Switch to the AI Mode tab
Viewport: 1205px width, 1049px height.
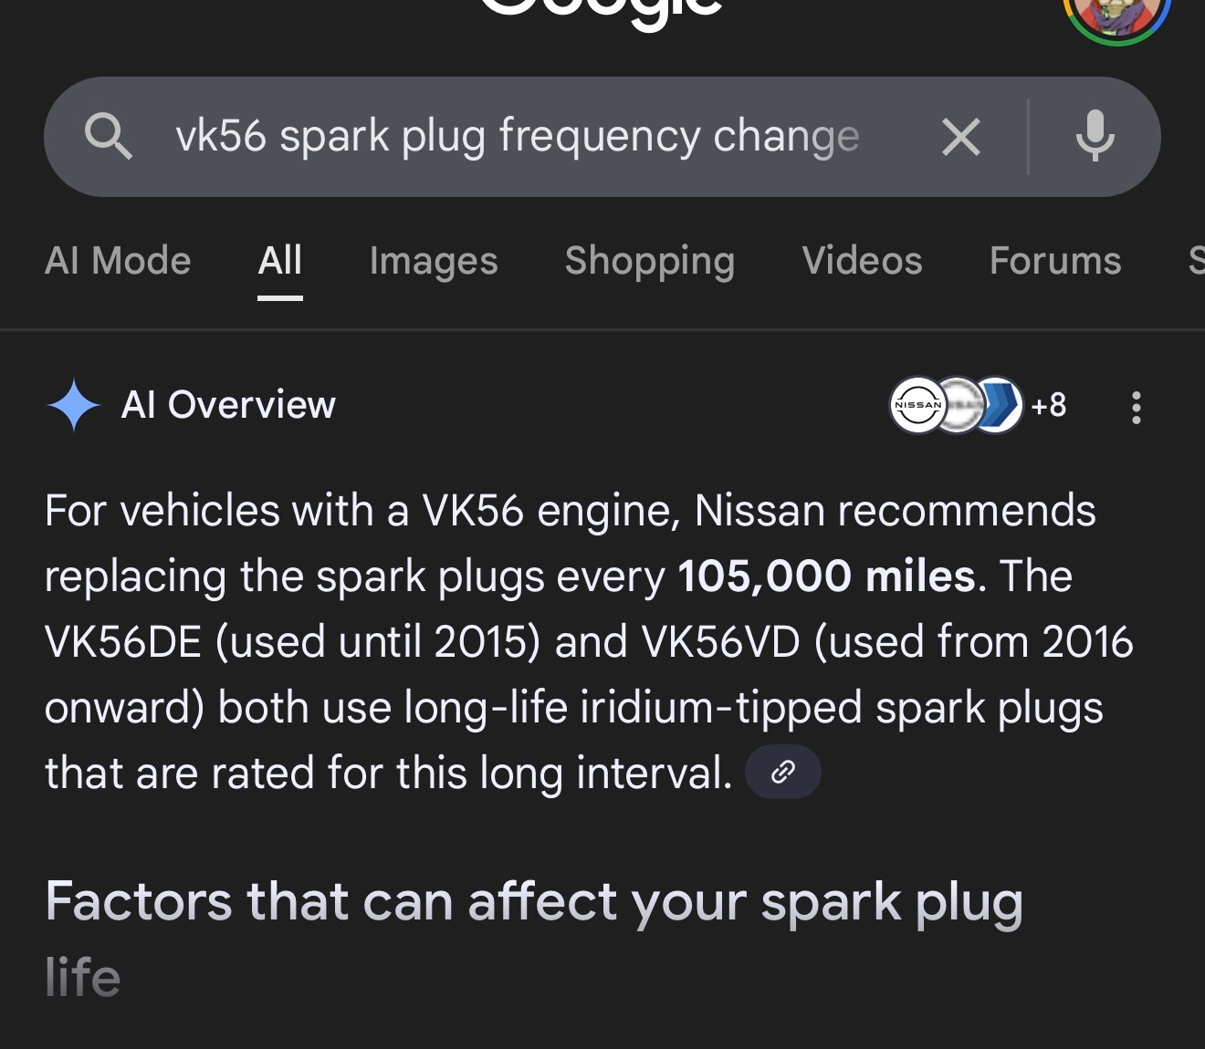click(x=118, y=261)
